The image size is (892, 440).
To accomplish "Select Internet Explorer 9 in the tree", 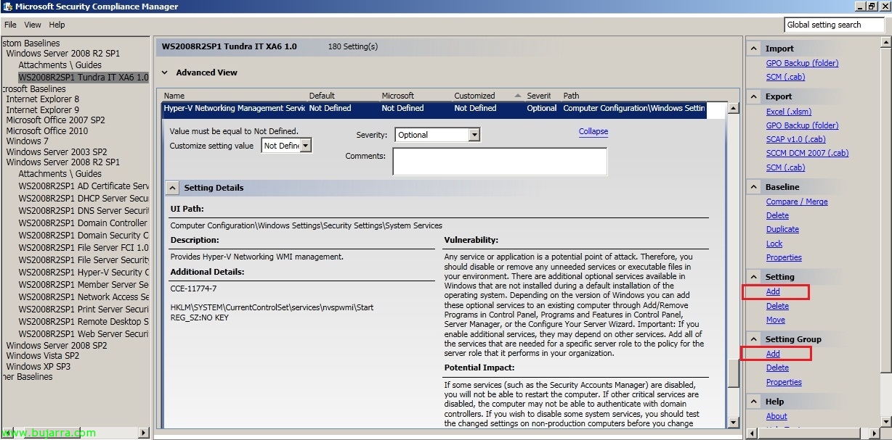I will pos(43,110).
